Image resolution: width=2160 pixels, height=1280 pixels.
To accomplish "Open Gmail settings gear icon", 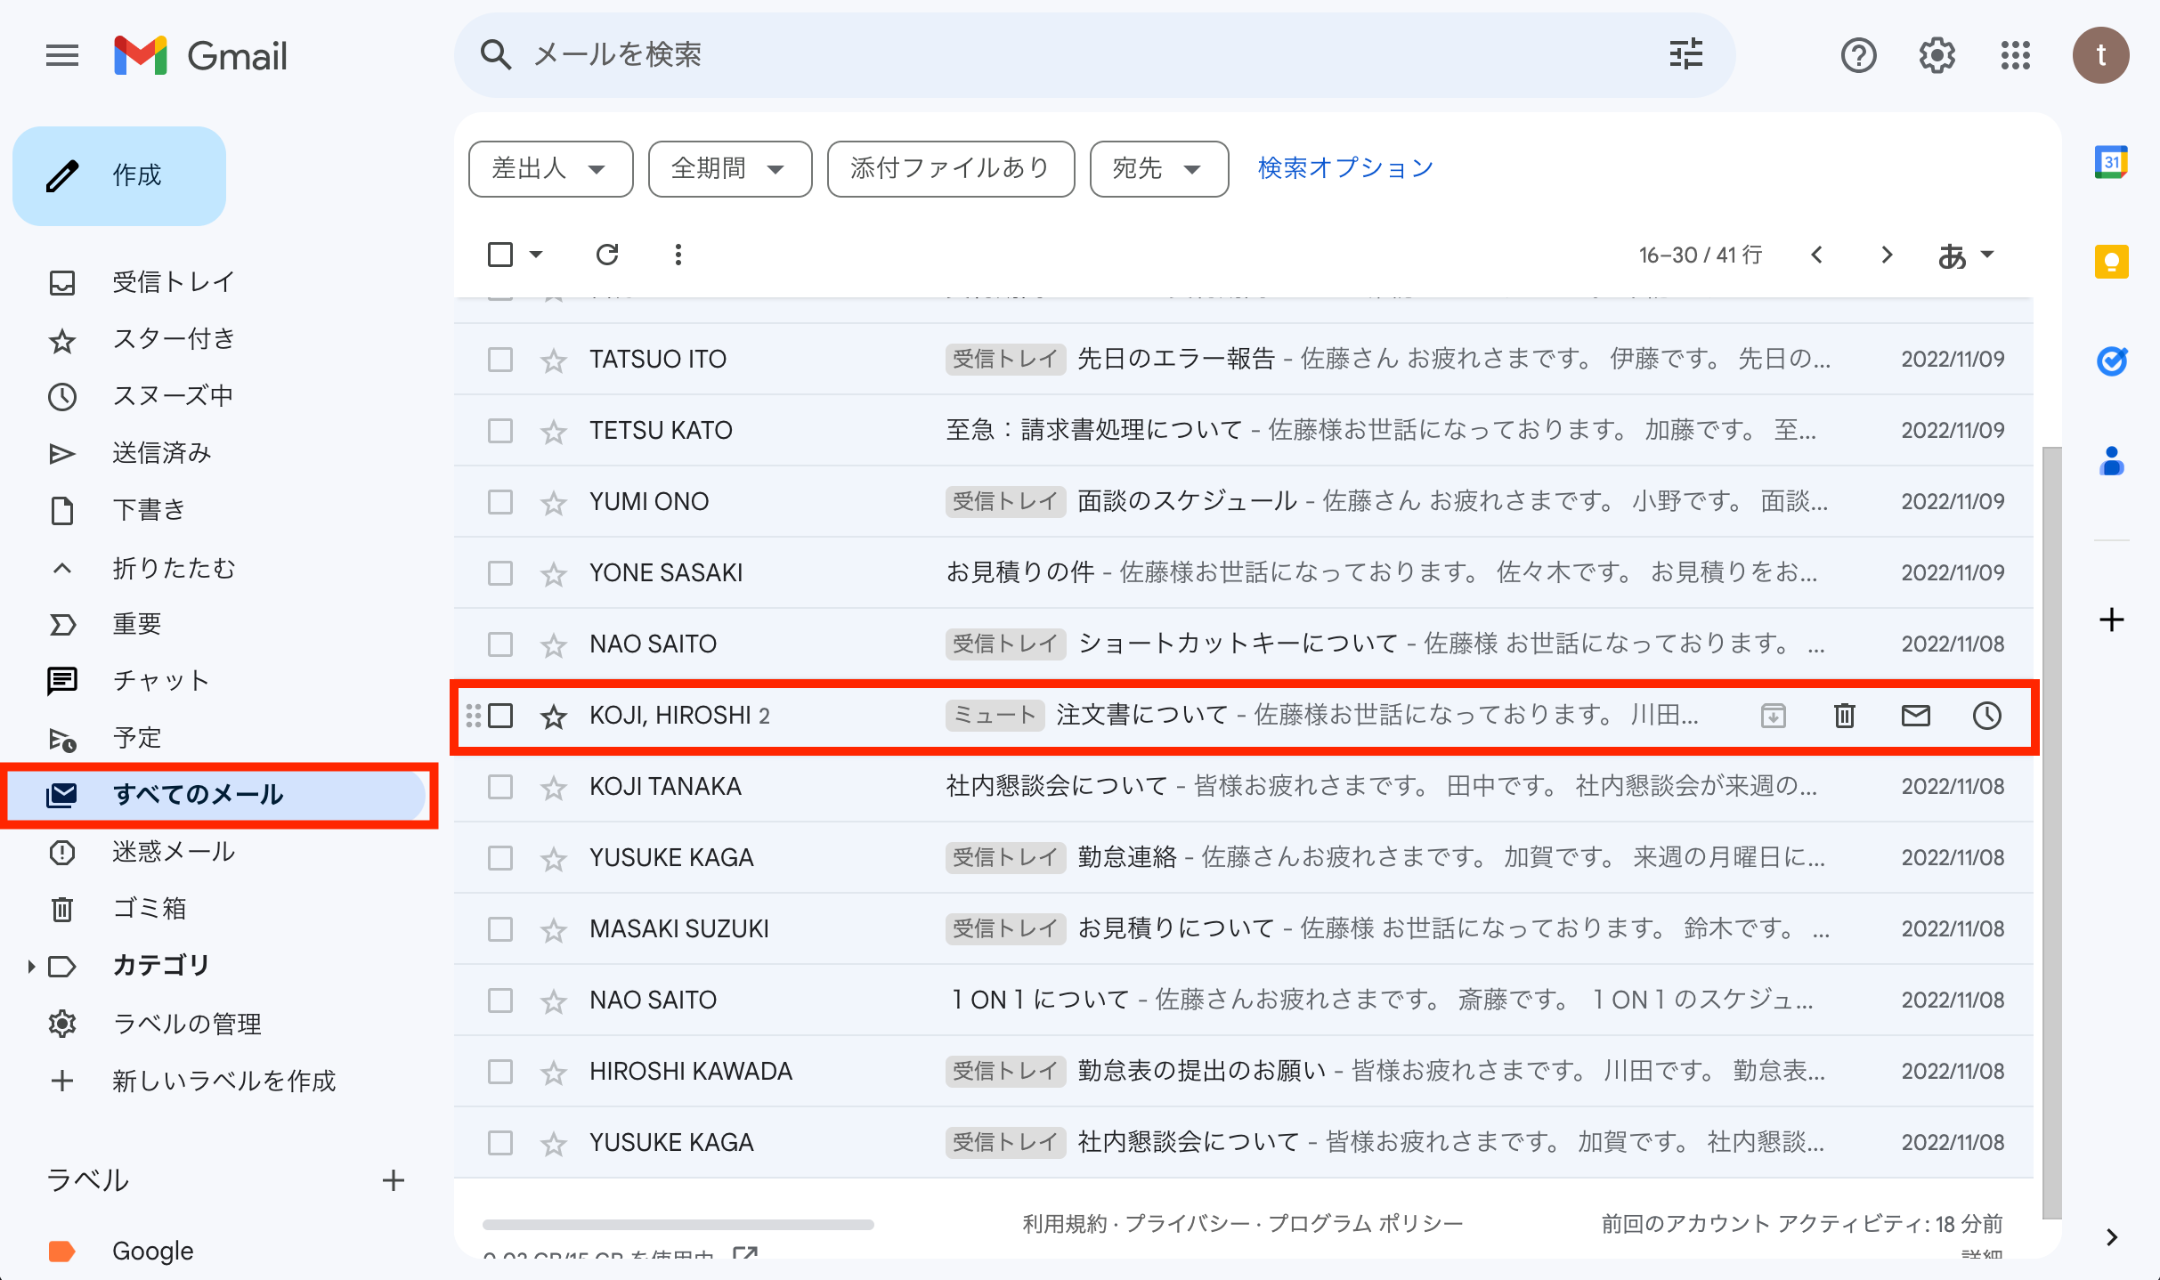I will [x=1937, y=56].
